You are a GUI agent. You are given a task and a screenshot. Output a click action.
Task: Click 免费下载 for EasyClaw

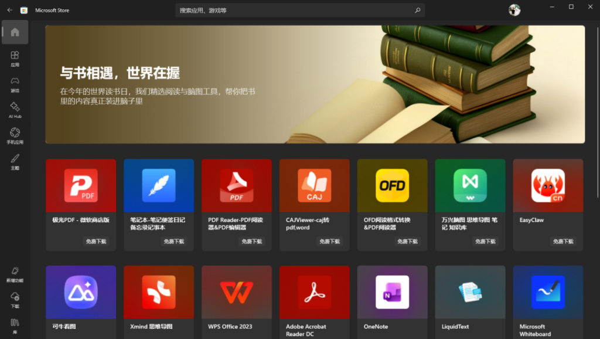(x=563, y=241)
